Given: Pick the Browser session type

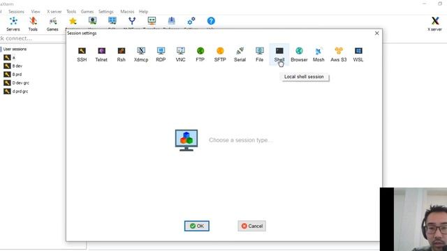Looking at the screenshot, I should tap(299, 54).
